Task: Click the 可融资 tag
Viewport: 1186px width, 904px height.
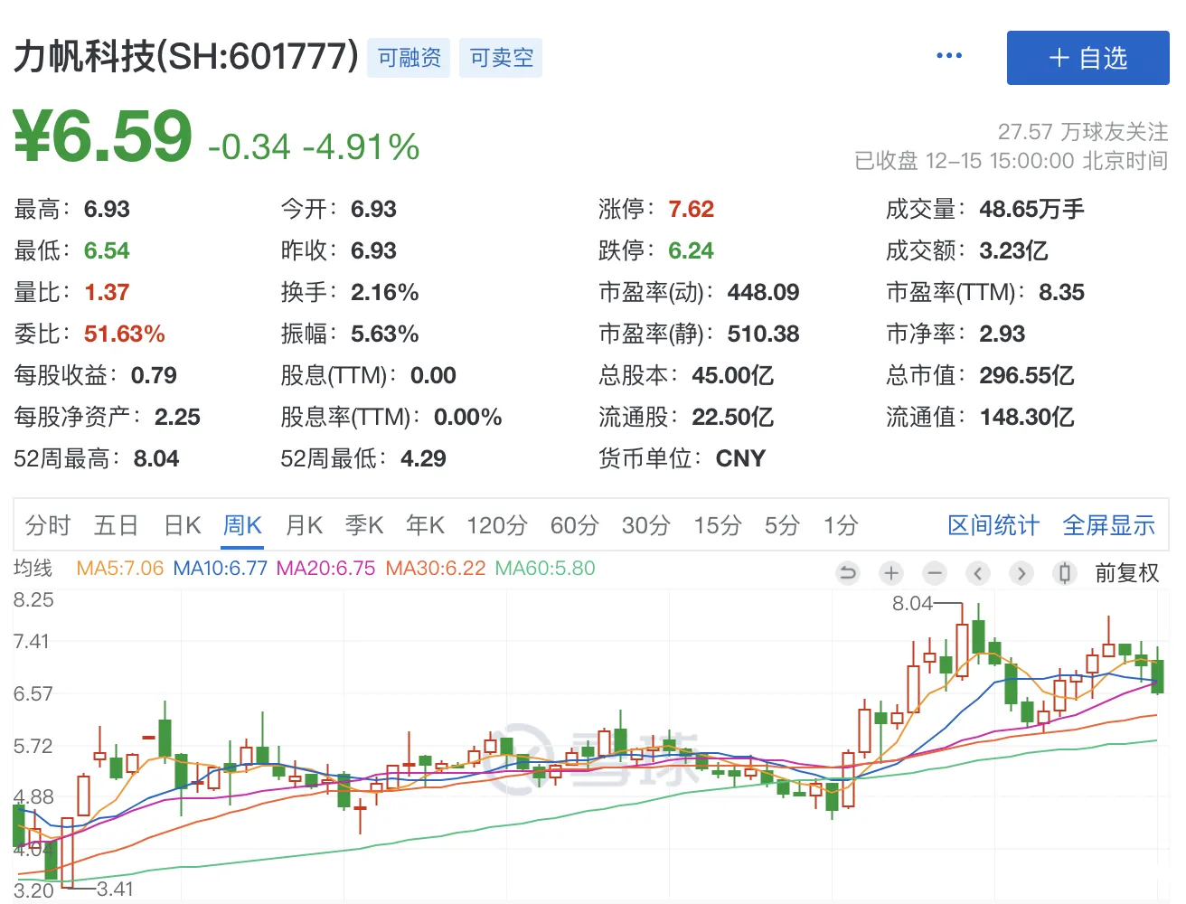Action: click(409, 58)
